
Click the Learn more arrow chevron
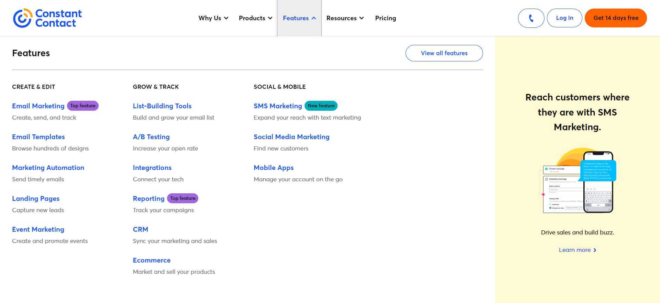(595, 250)
